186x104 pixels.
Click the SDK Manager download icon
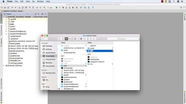pyautogui.click(x=89, y=8)
